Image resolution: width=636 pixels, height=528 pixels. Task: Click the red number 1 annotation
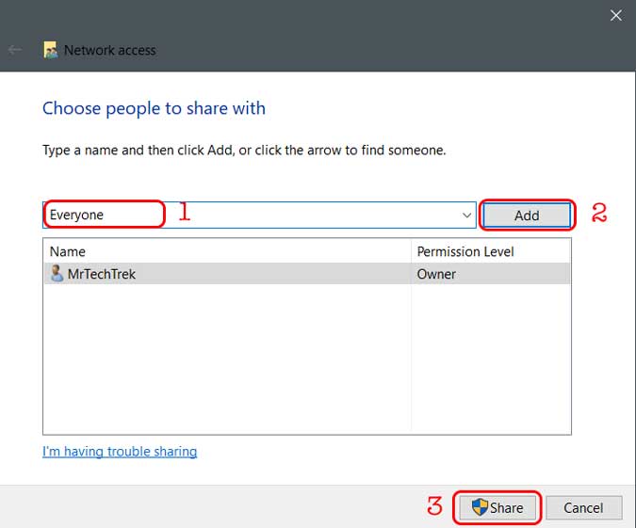(x=184, y=212)
